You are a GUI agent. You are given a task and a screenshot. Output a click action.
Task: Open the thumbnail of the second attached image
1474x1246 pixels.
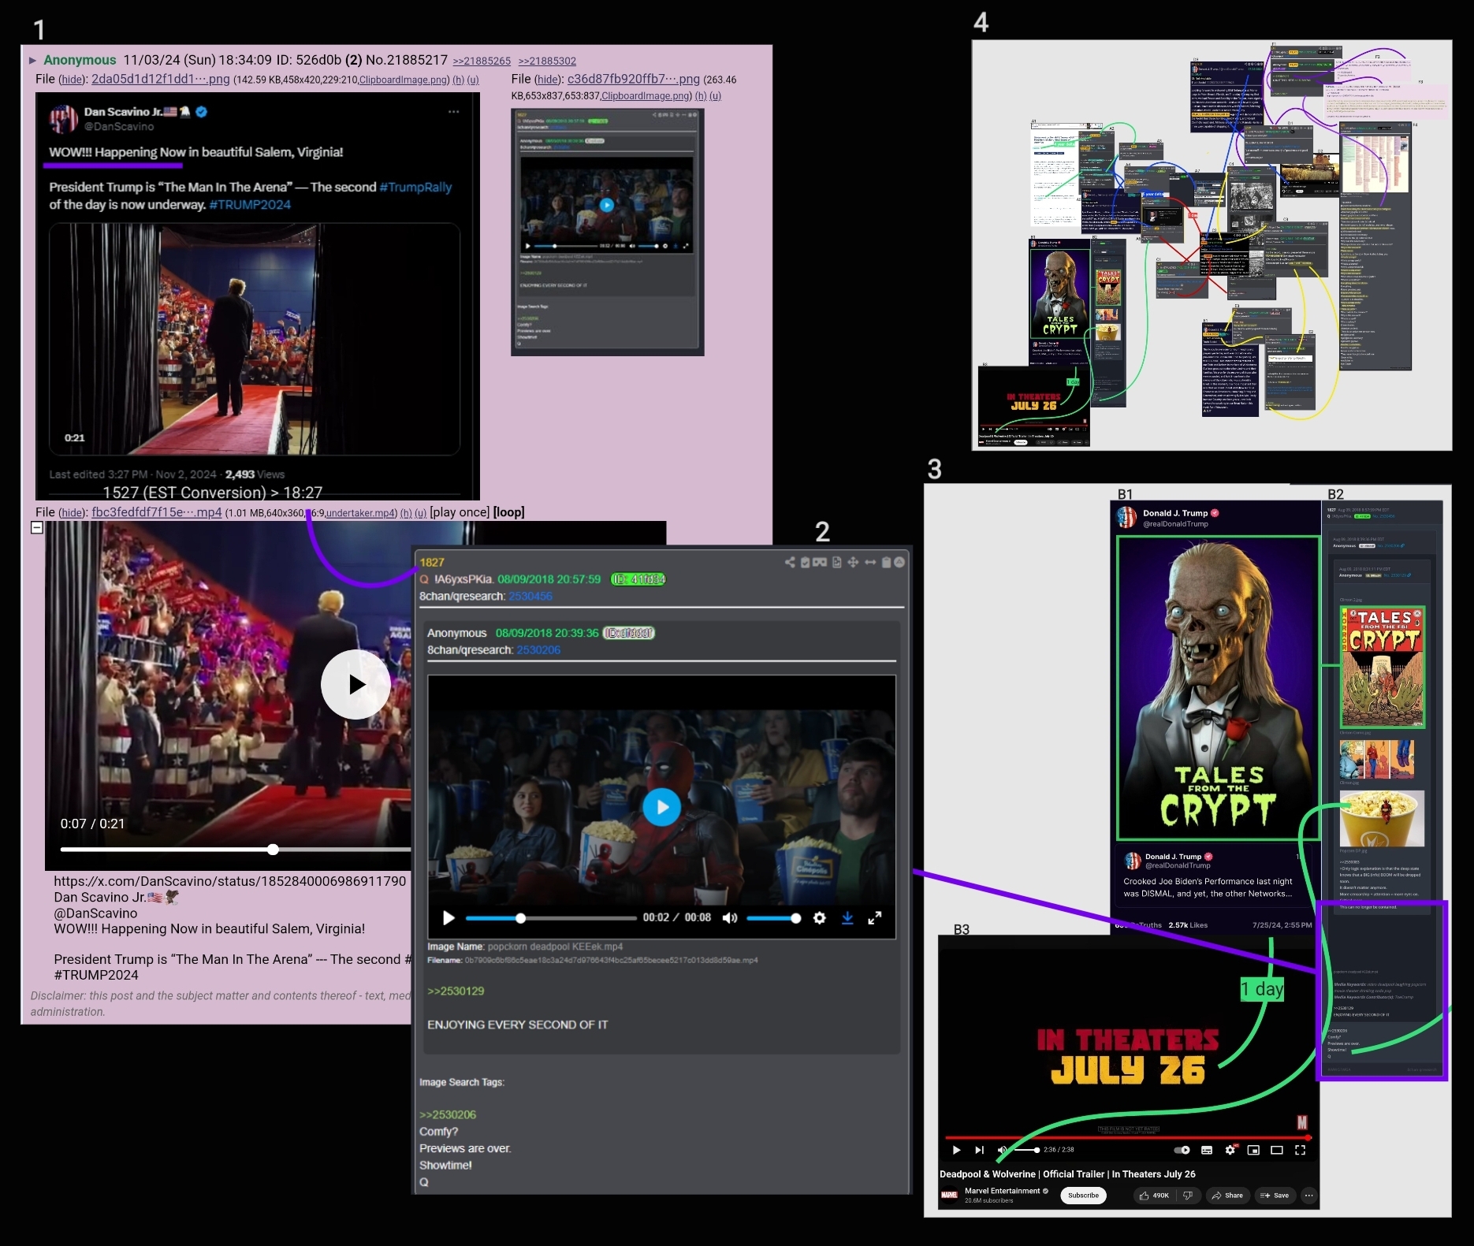pos(607,232)
